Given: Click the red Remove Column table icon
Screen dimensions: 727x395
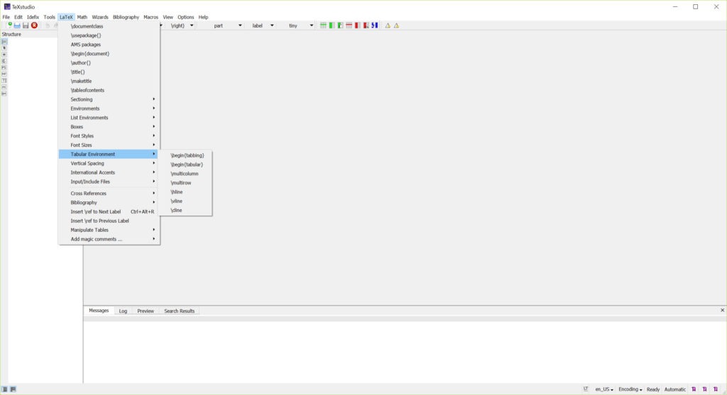Looking at the screenshot, I should [357, 26].
